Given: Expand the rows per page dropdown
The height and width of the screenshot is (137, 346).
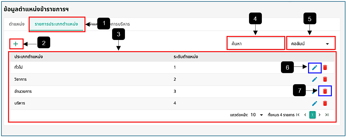Looking at the screenshot, I should [x=257, y=115].
